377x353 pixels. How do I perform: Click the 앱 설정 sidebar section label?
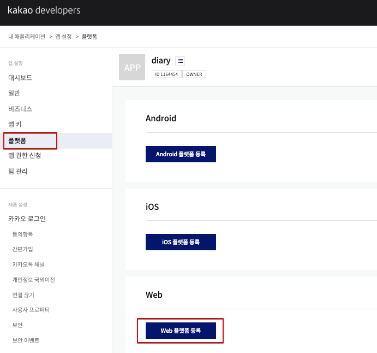coord(15,63)
